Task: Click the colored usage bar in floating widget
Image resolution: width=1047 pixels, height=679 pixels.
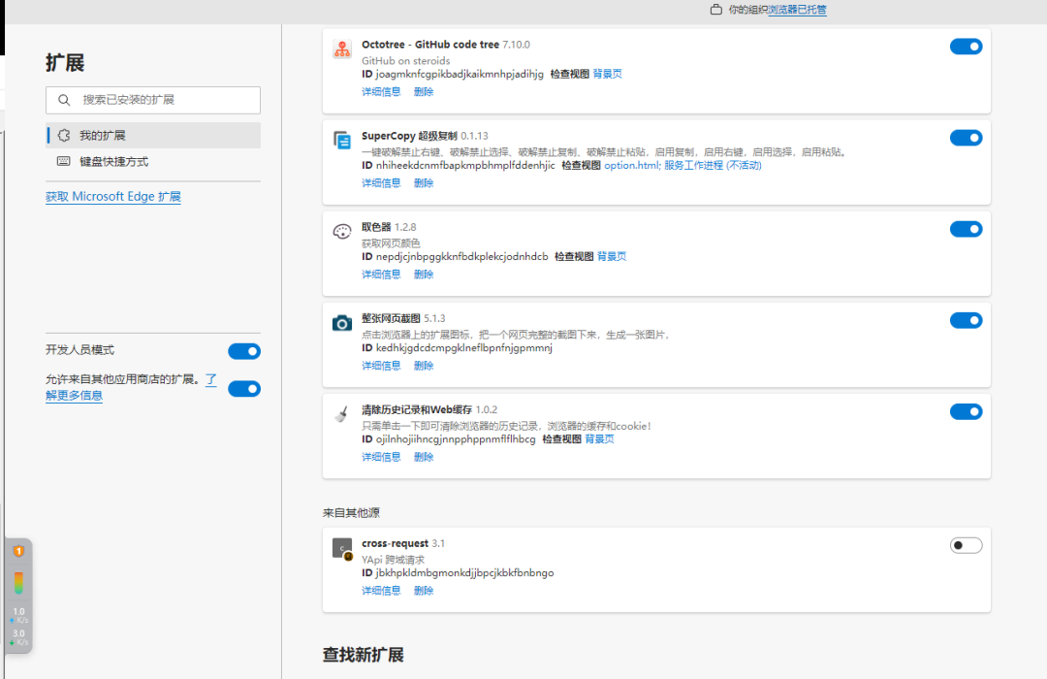Action: click(x=18, y=583)
